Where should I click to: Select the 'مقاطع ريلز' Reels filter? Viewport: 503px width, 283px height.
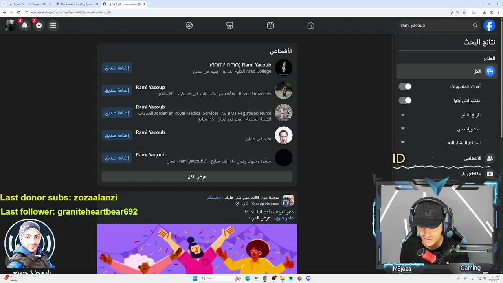(x=447, y=174)
